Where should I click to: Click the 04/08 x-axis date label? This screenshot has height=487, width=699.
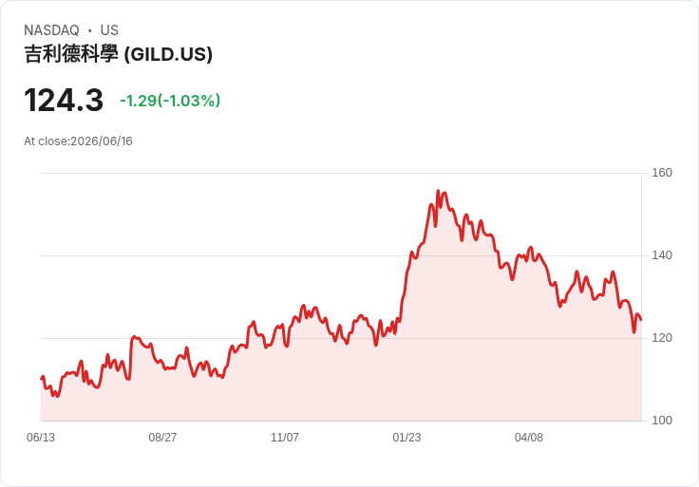pyautogui.click(x=529, y=437)
